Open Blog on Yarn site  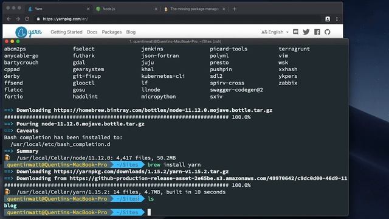coord(131,32)
